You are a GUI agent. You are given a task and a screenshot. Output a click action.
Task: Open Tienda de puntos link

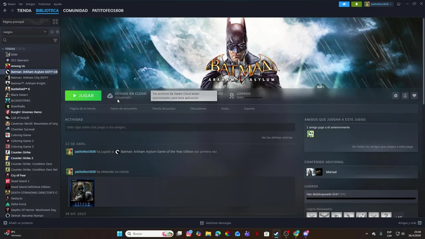tap(164, 109)
